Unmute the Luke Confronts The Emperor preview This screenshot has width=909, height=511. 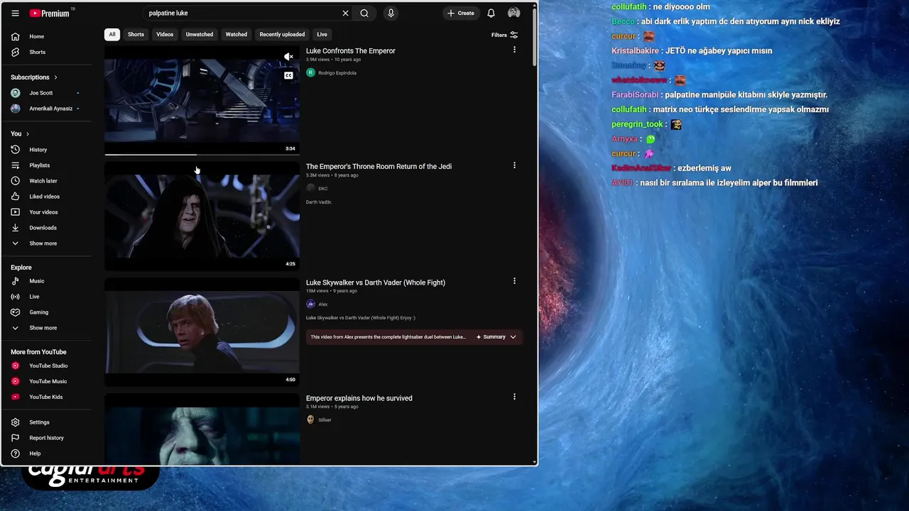click(288, 57)
